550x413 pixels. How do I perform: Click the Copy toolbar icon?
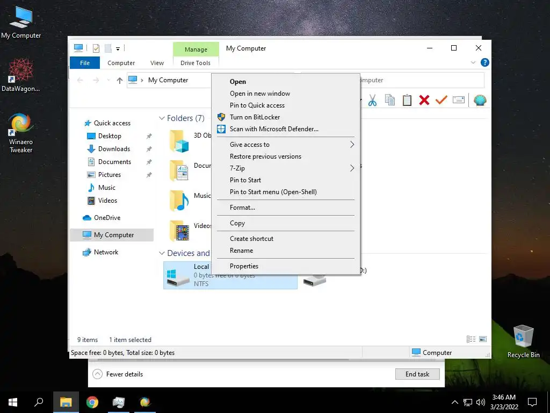(390, 100)
